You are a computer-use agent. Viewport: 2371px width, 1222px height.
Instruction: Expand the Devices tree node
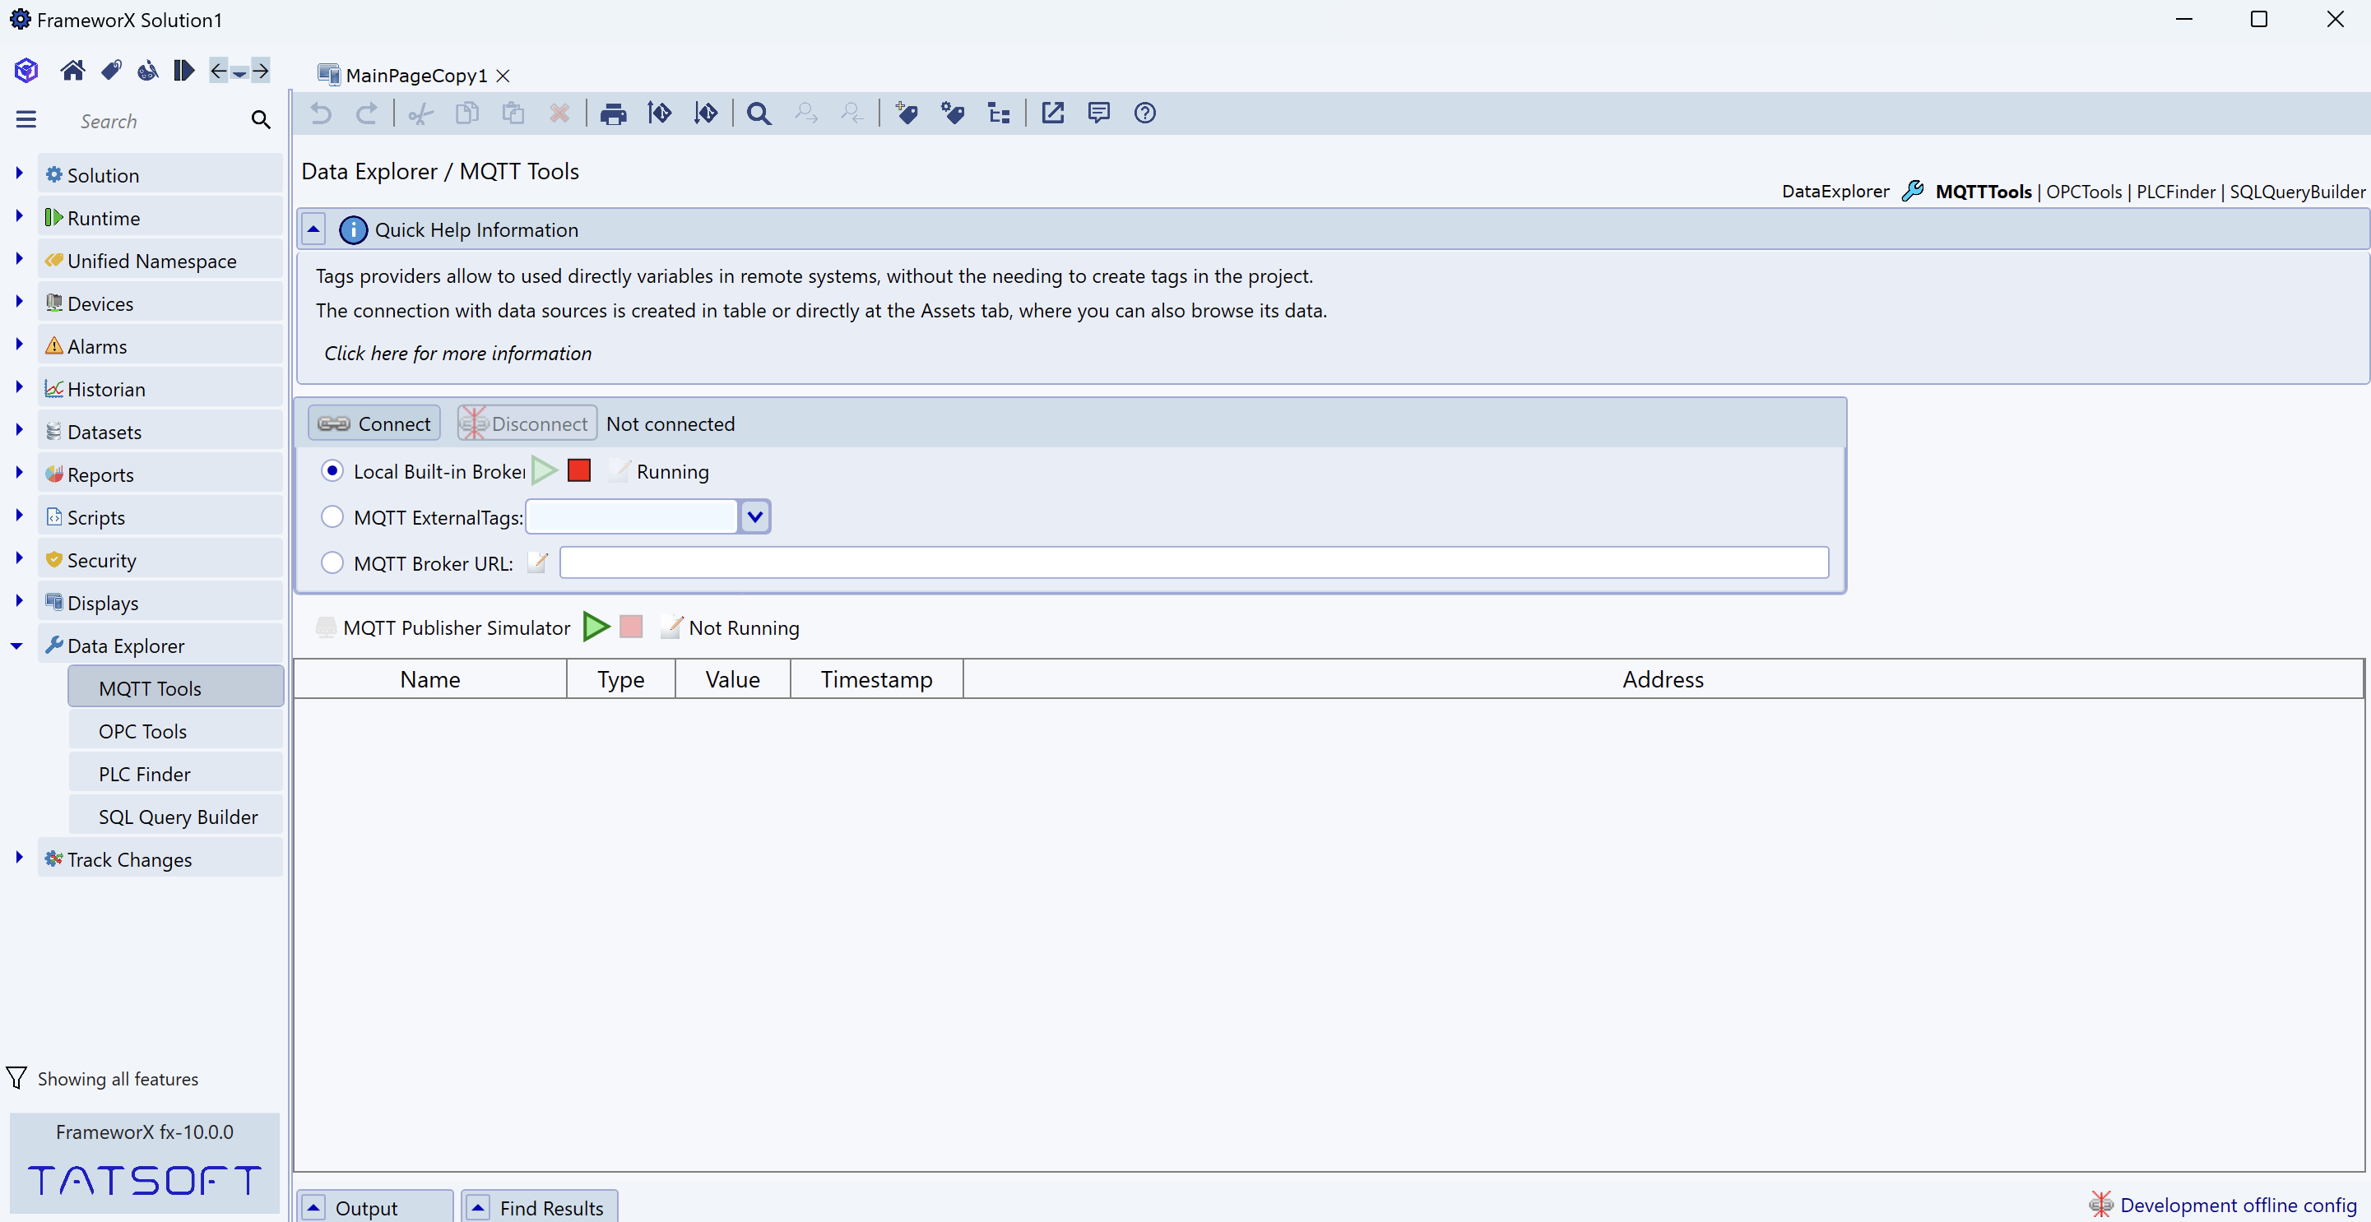click(x=19, y=302)
